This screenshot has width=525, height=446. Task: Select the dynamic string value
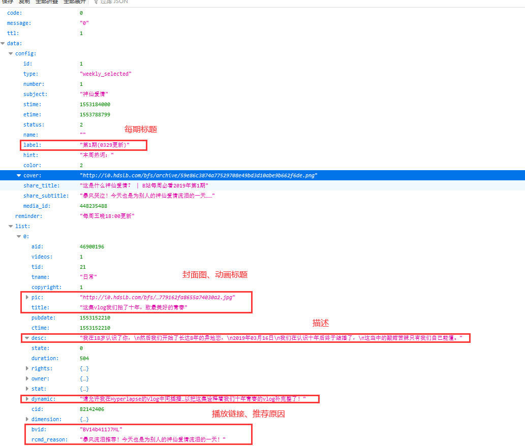click(193, 399)
